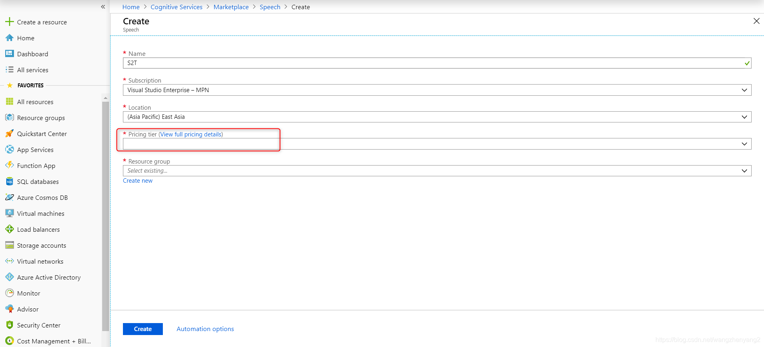This screenshot has width=764, height=347.
Task: Click Create new resource group link
Action: 138,181
